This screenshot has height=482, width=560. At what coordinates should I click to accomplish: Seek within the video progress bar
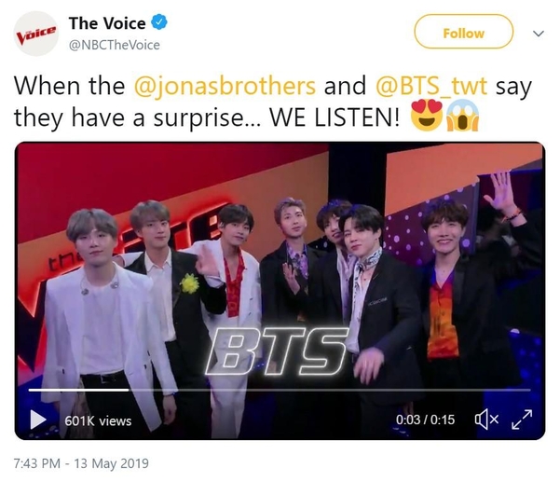(x=280, y=390)
